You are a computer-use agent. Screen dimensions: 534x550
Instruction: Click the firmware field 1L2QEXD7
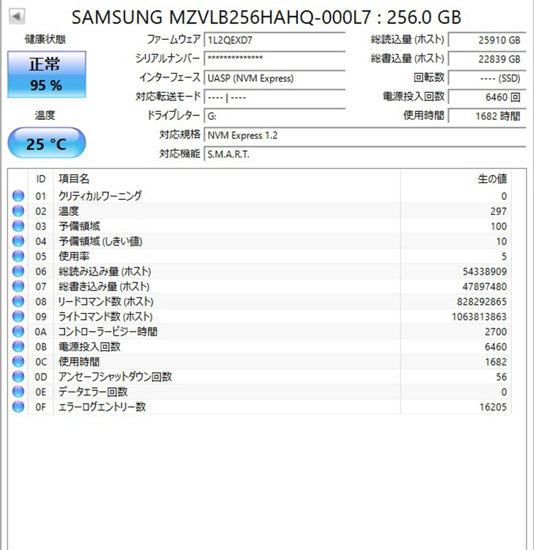[274, 40]
